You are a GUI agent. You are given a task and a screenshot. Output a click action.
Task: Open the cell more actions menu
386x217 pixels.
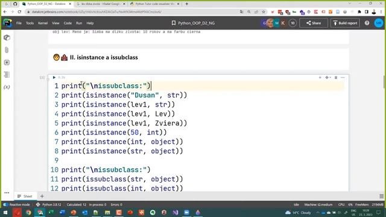click(343, 78)
